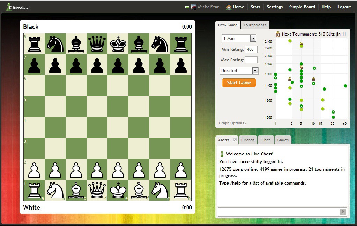Click the seek dot at 30 min 1000 rating

[x=333, y=117]
